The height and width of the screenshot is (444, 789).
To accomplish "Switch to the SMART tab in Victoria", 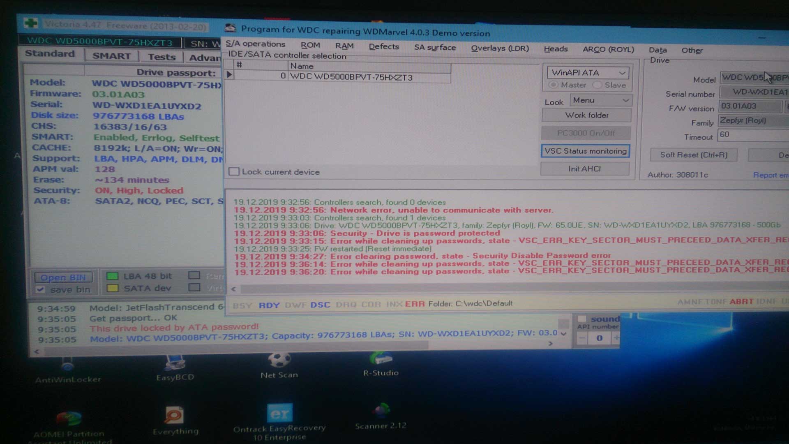I will pos(111,56).
